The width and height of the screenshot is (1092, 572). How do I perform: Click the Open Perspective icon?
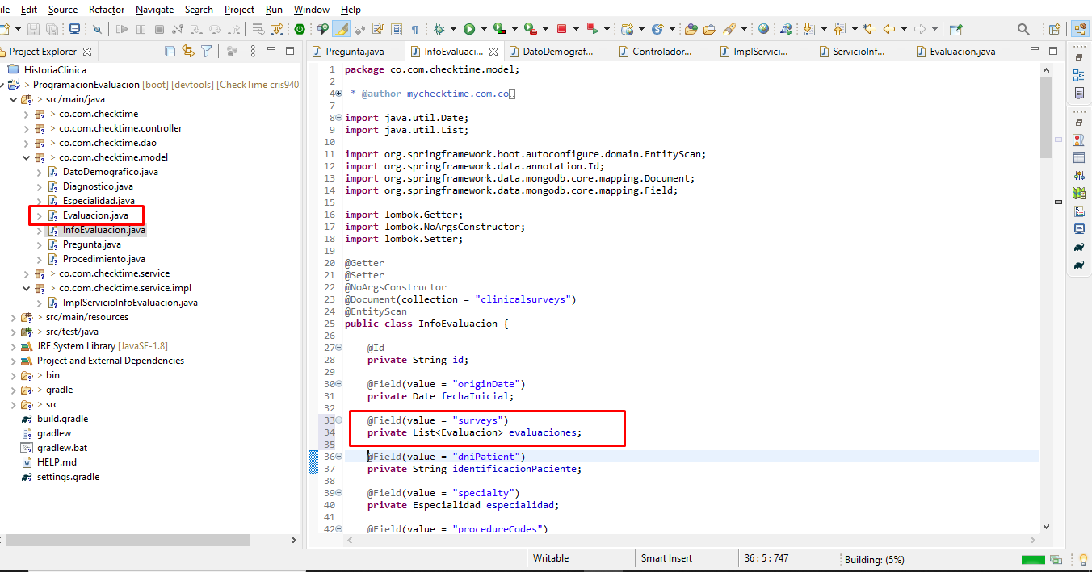pos(1054,29)
